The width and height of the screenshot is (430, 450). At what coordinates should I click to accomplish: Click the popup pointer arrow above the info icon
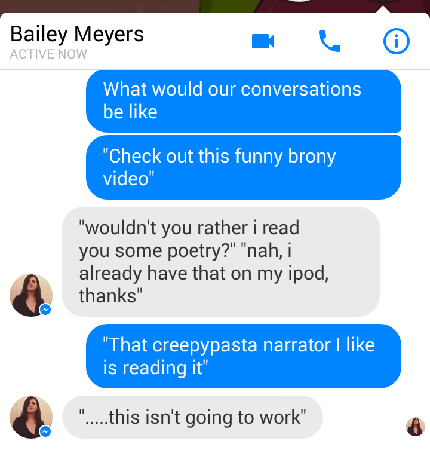tap(383, 9)
